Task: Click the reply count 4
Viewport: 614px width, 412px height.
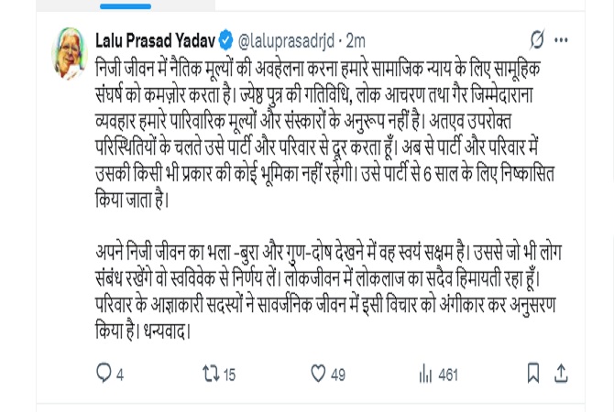Action: click(120, 374)
